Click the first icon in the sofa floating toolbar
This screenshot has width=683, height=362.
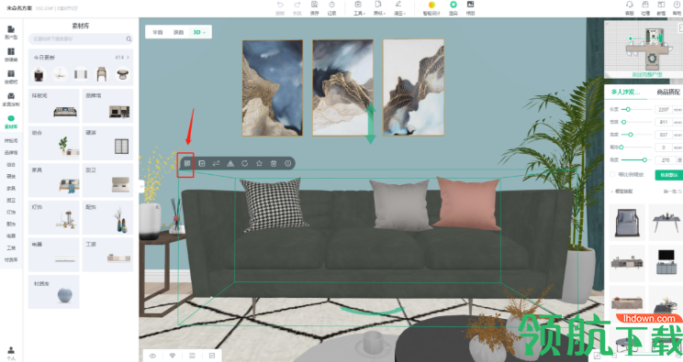(x=187, y=163)
